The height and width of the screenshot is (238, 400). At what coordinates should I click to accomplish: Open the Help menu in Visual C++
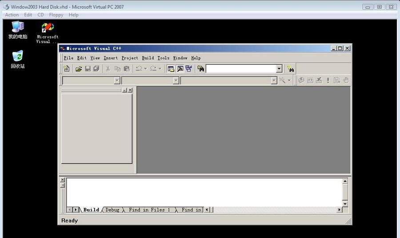196,58
